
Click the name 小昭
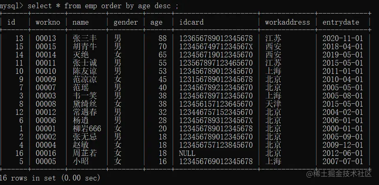pos(81,162)
